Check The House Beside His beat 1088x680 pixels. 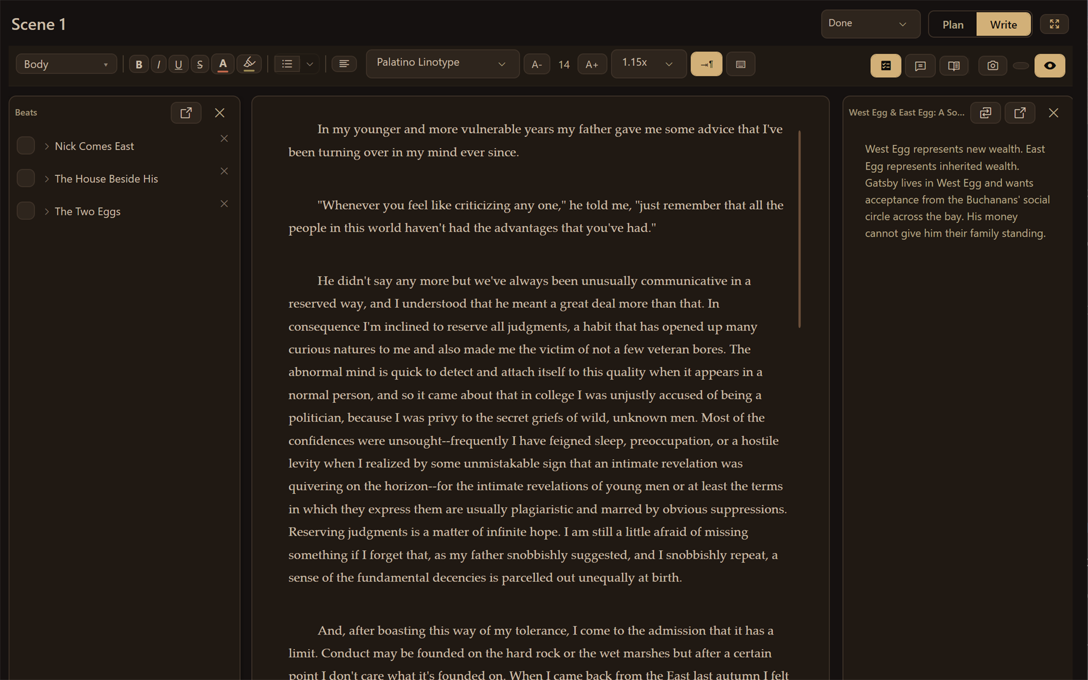tap(26, 178)
